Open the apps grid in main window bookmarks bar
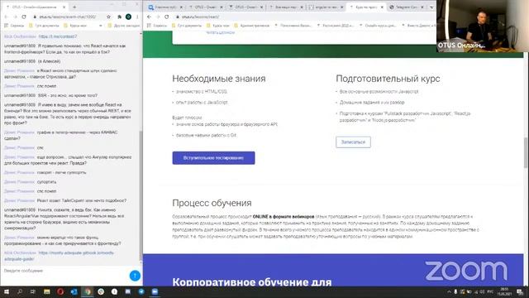The height and width of the screenshot is (298, 529). [149, 26]
